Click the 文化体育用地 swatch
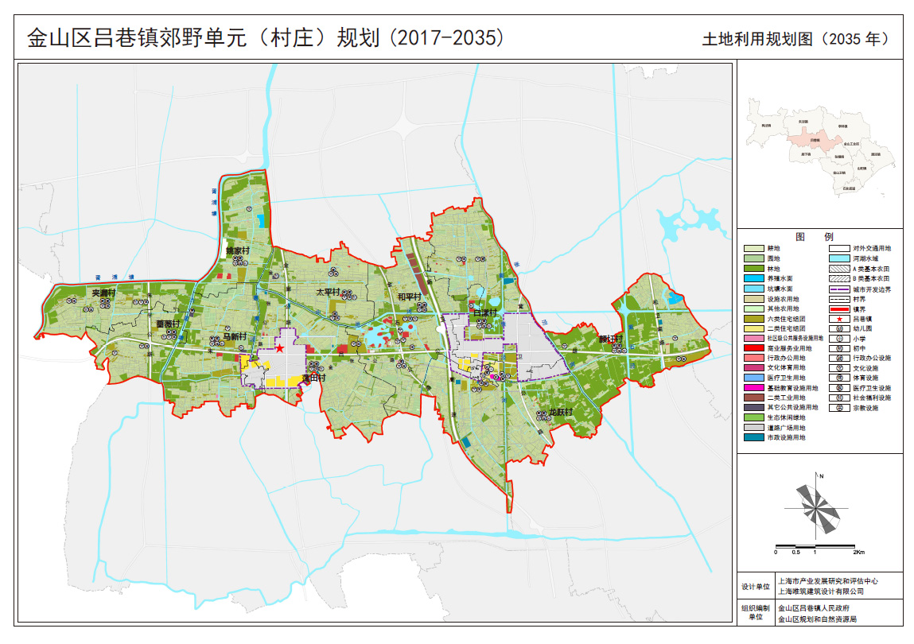 click(x=753, y=368)
